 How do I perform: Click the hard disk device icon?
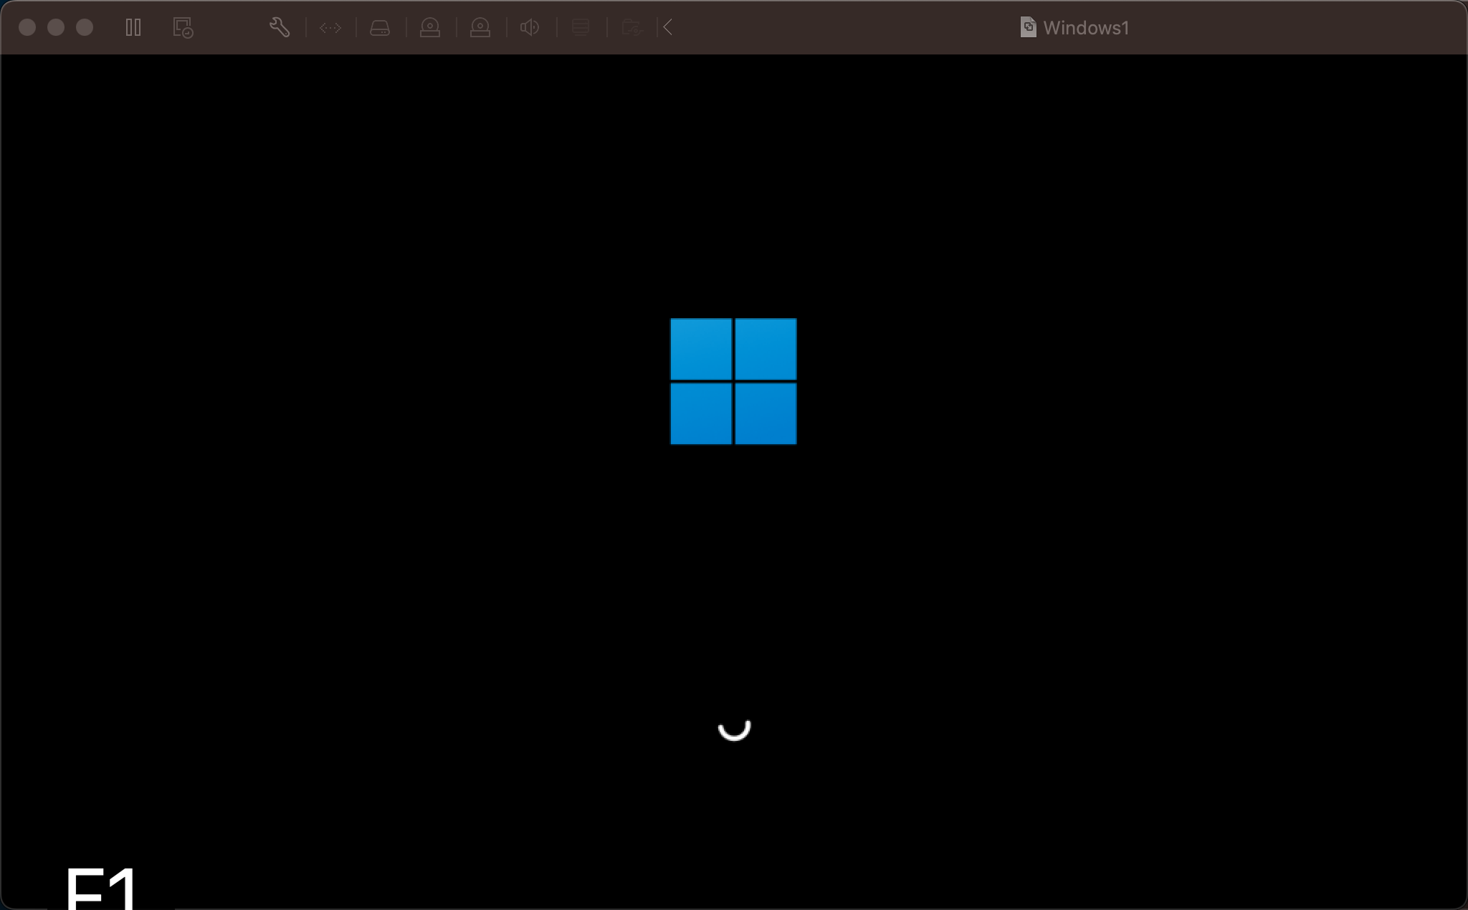[380, 28]
